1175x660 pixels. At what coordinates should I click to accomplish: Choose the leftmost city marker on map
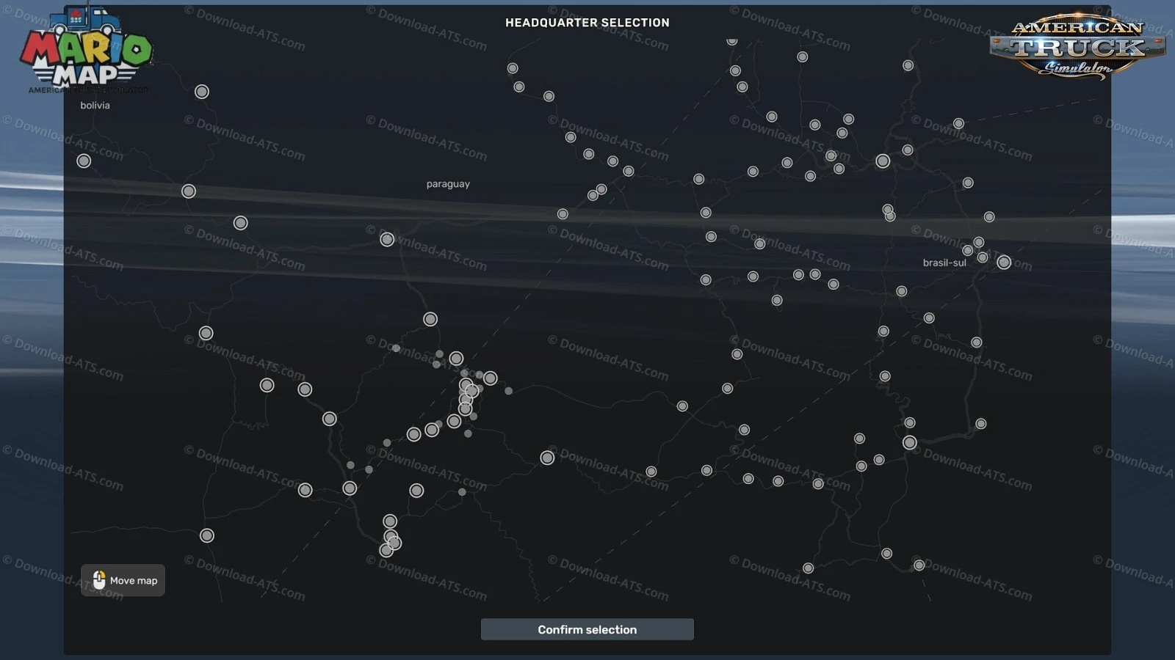tap(84, 161)
